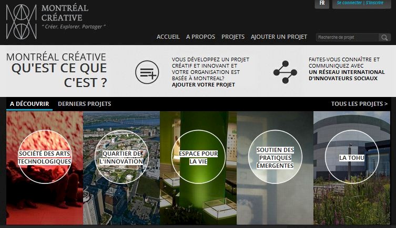
Task: Switch to the A Découvrir tab
Action: click(29, 104)
